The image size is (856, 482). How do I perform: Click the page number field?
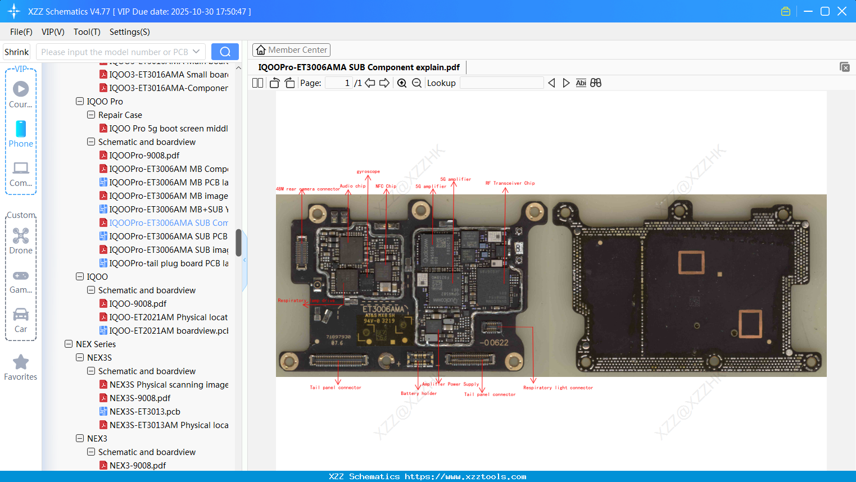(339, 83)
